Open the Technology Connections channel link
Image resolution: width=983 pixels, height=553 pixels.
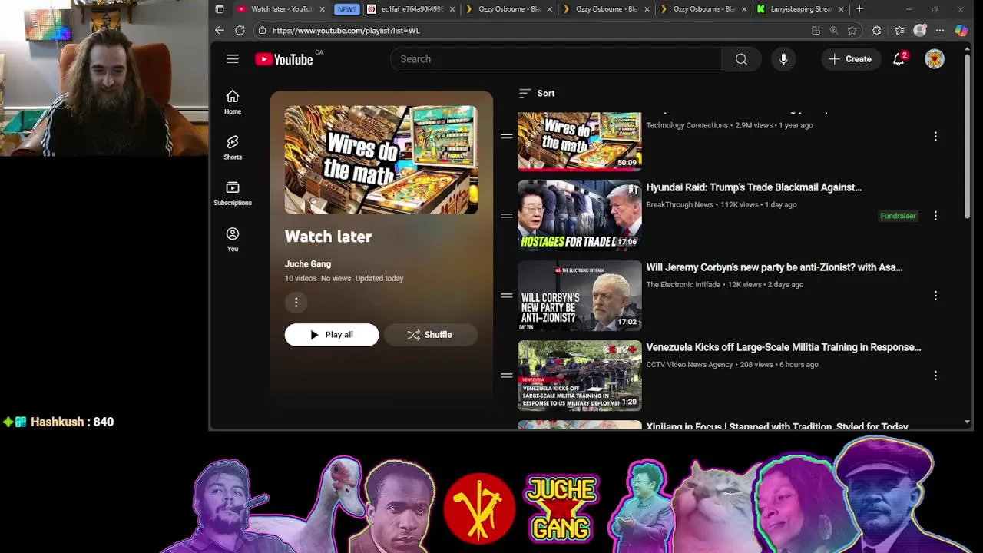pyautogui.click(x=687, y=125)
